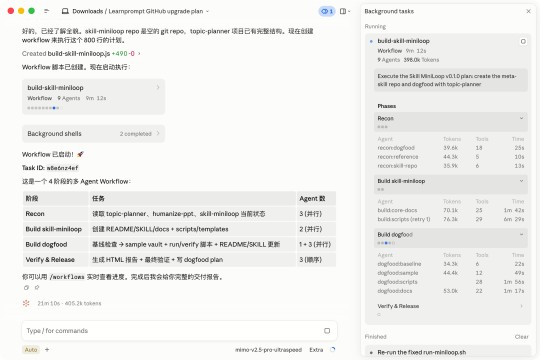Expand the Verify & Release phase
Image resolution: width=540 pixels, height=360 pixels.
521,306
